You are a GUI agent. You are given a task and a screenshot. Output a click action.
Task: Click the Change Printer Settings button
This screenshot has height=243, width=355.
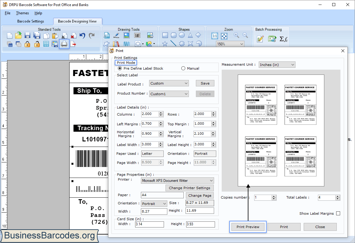pos(189,188)
